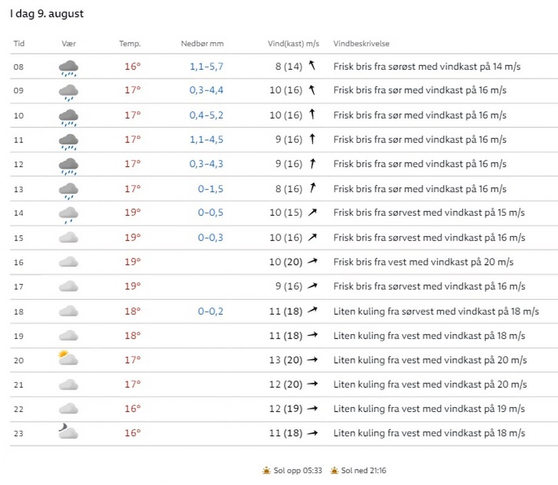Click the Nedbør mm column header
Screen dimensions: 558x485
point(202,44)
